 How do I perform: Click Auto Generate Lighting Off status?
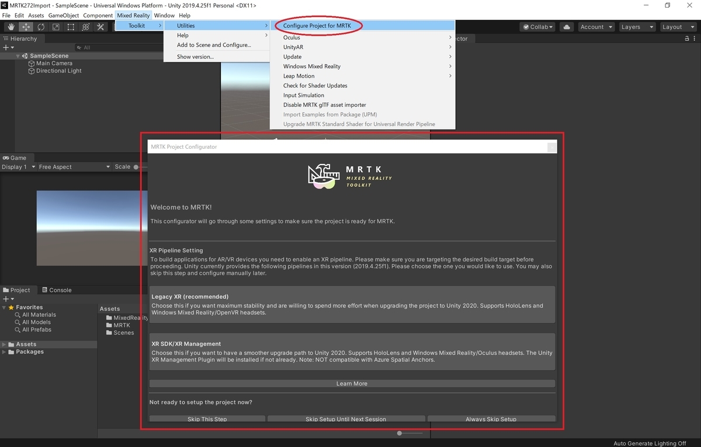650,443
